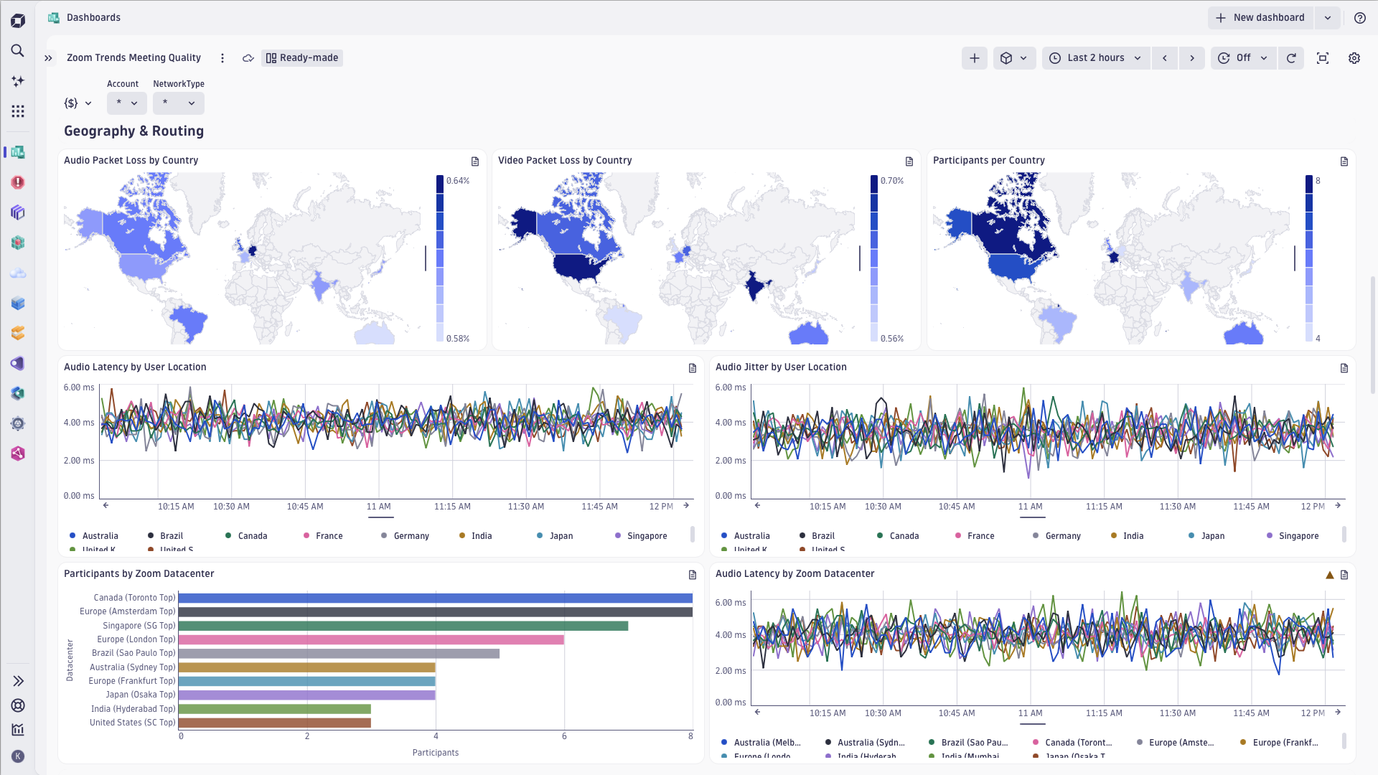Open Audio Jitter by User Location tile icon

coord(1344,368)
